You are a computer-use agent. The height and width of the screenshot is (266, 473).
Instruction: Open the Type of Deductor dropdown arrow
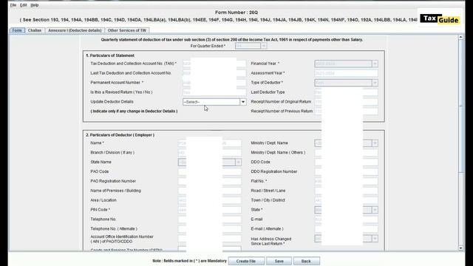[x=375, y=83]
